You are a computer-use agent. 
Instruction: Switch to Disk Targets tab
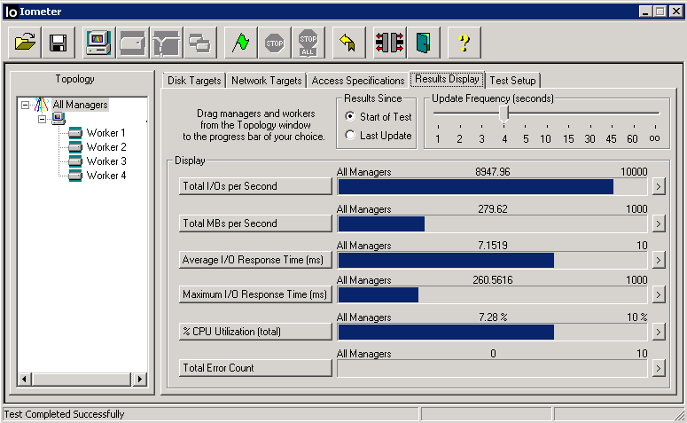(194, 81)
